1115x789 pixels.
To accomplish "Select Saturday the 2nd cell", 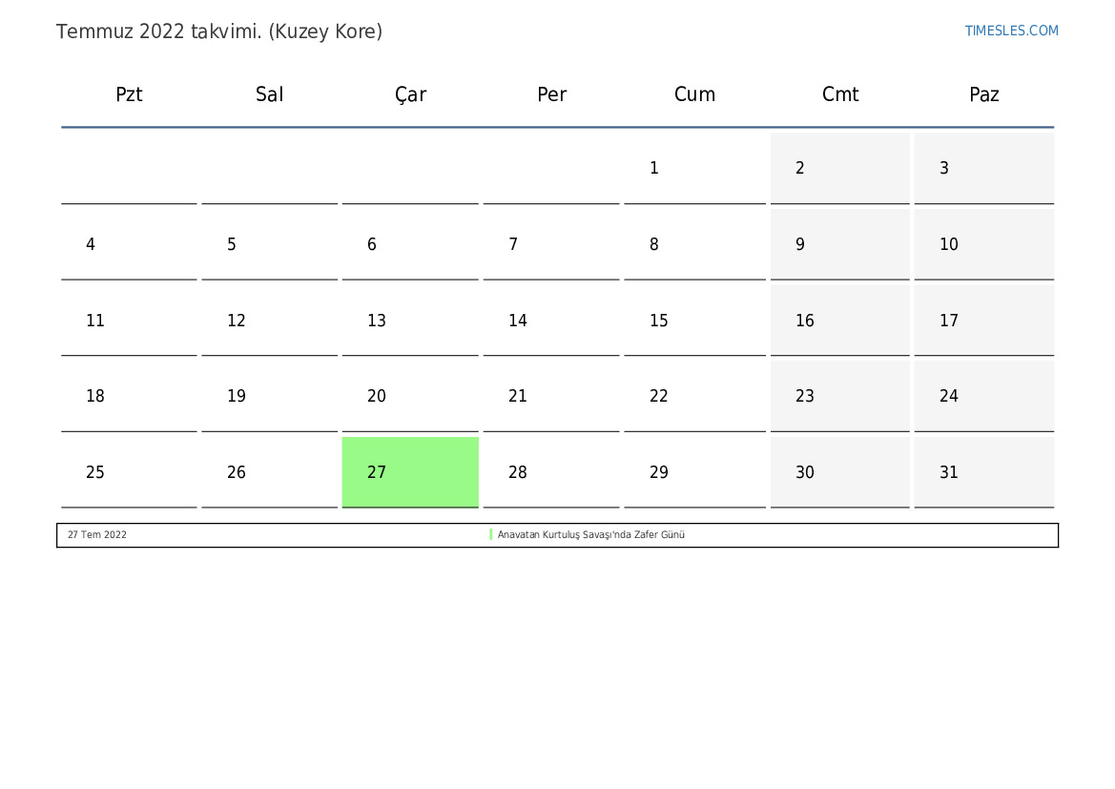I will click(x=839, y=168).
